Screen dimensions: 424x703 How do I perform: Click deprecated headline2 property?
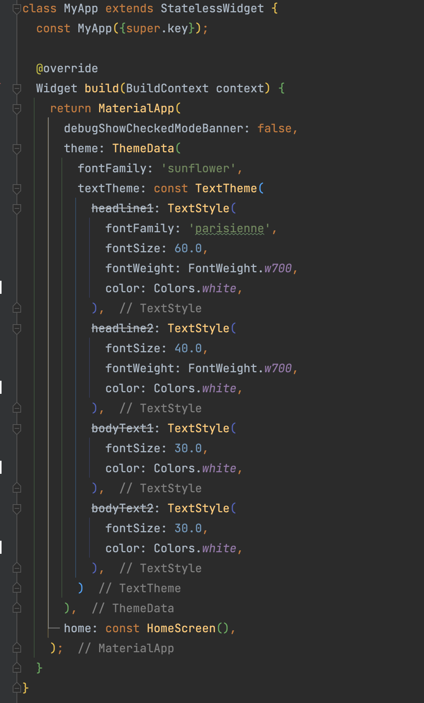pos(123,328)
